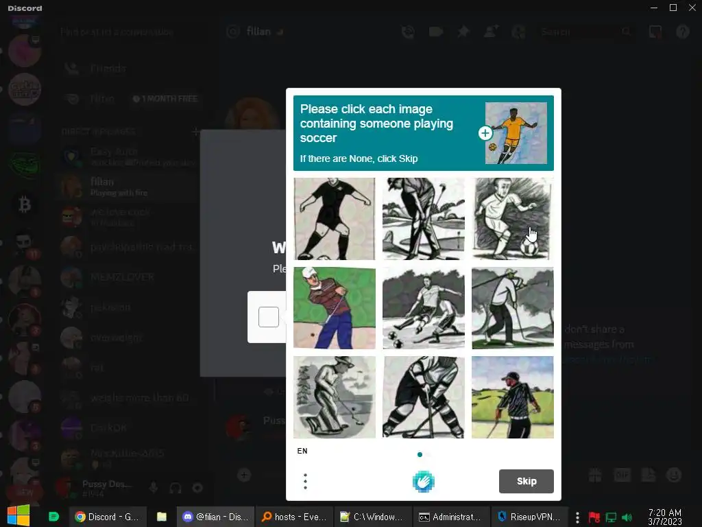Select the colored golfer on green background
702x527 pixels.
335,308
